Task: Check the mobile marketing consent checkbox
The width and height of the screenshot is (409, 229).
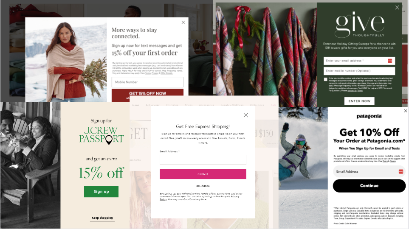Action: click(x=325, y=79)
